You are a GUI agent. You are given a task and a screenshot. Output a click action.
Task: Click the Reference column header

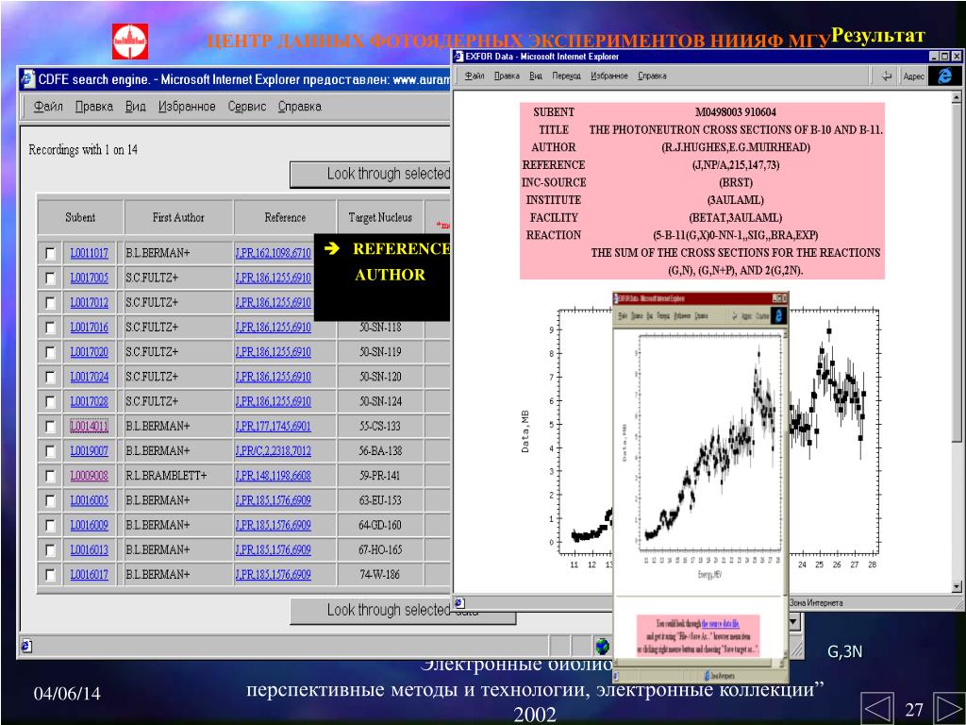tap(285, 217)
